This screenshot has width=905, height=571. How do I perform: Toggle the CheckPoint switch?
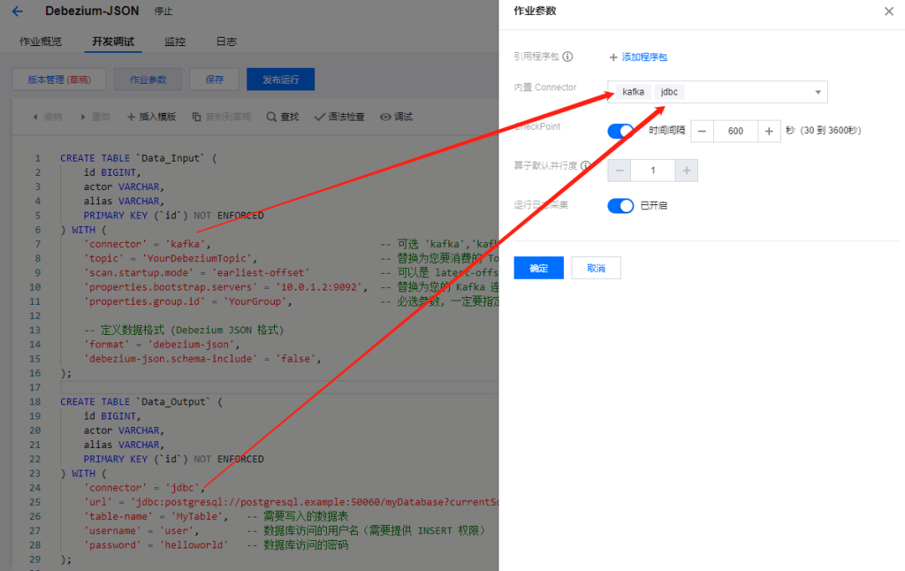point(620,131)
